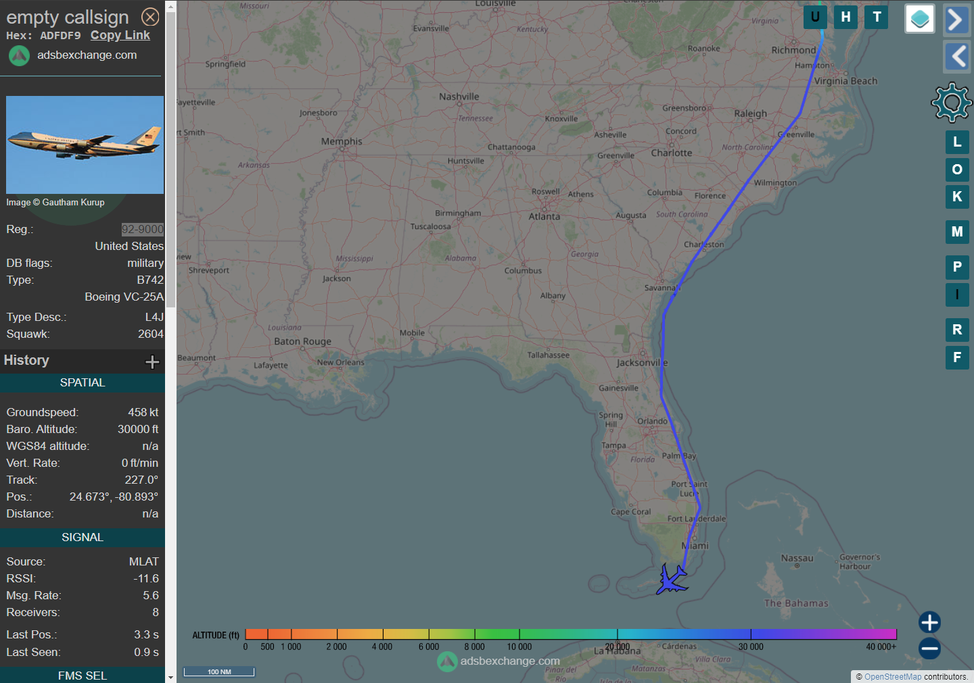
Task: Click the left arrow sidebar button
Action: pos(956,56)
